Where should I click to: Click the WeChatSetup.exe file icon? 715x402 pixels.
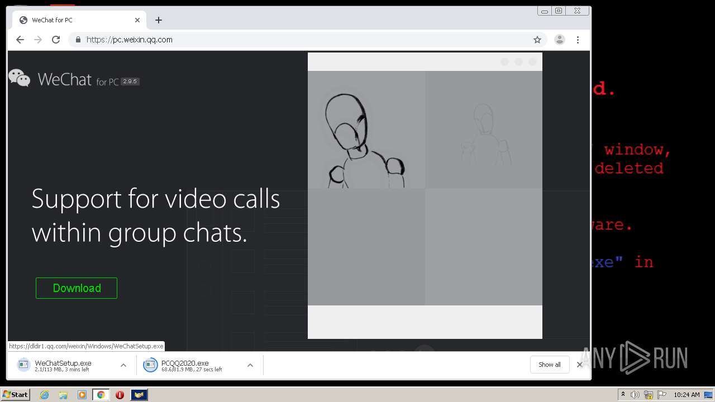(x=23, y=365)
